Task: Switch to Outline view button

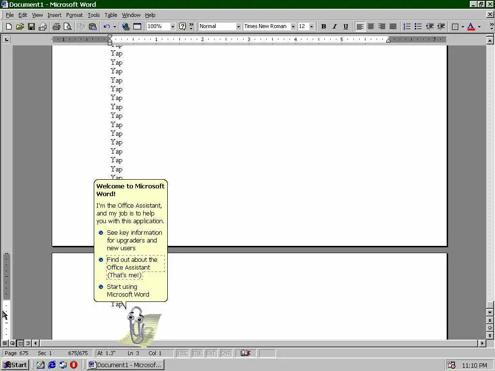Action: click(29, 343)
